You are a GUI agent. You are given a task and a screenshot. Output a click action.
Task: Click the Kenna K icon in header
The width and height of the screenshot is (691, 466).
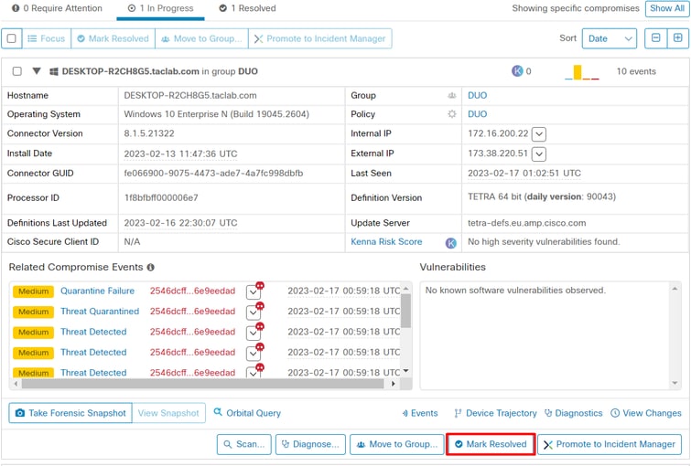tap(517, 71)
